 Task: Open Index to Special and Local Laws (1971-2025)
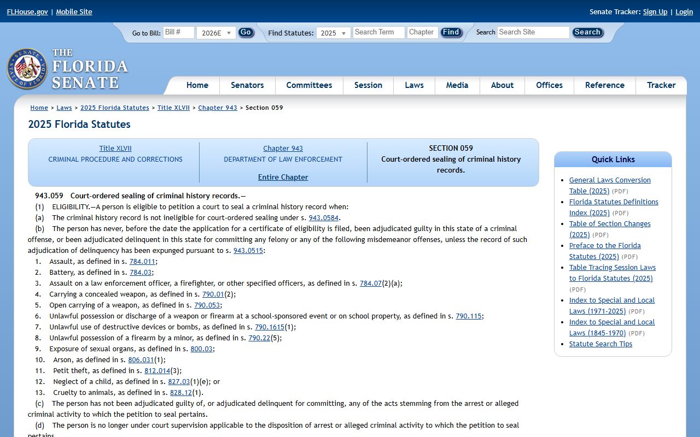point(612,305)
